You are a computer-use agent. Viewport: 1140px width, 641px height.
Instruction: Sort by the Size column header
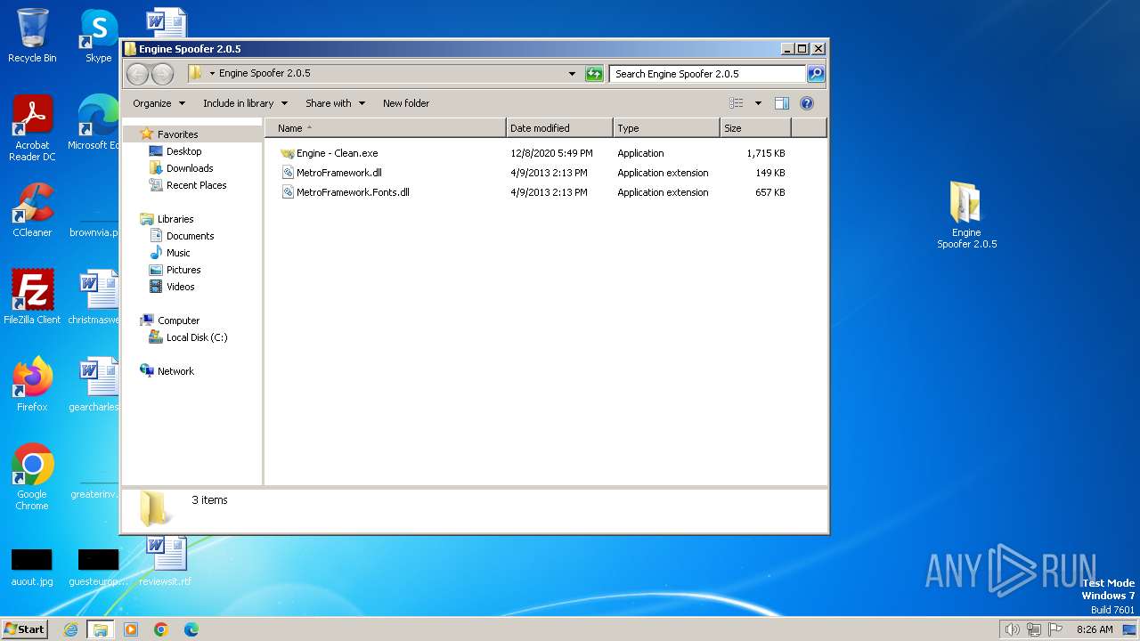click(755, 128)
